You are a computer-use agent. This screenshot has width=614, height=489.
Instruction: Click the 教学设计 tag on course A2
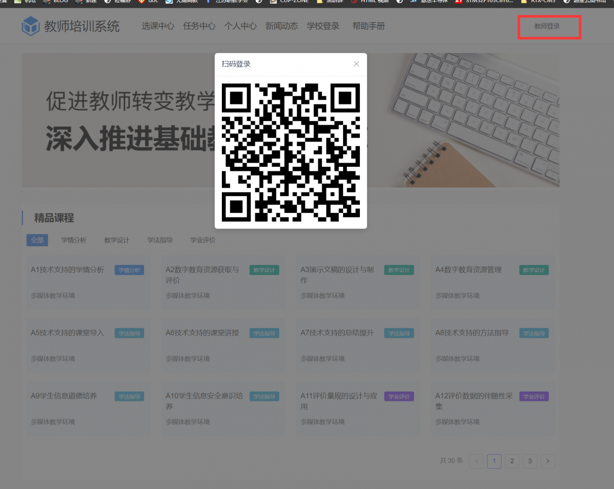pos(264,270)
